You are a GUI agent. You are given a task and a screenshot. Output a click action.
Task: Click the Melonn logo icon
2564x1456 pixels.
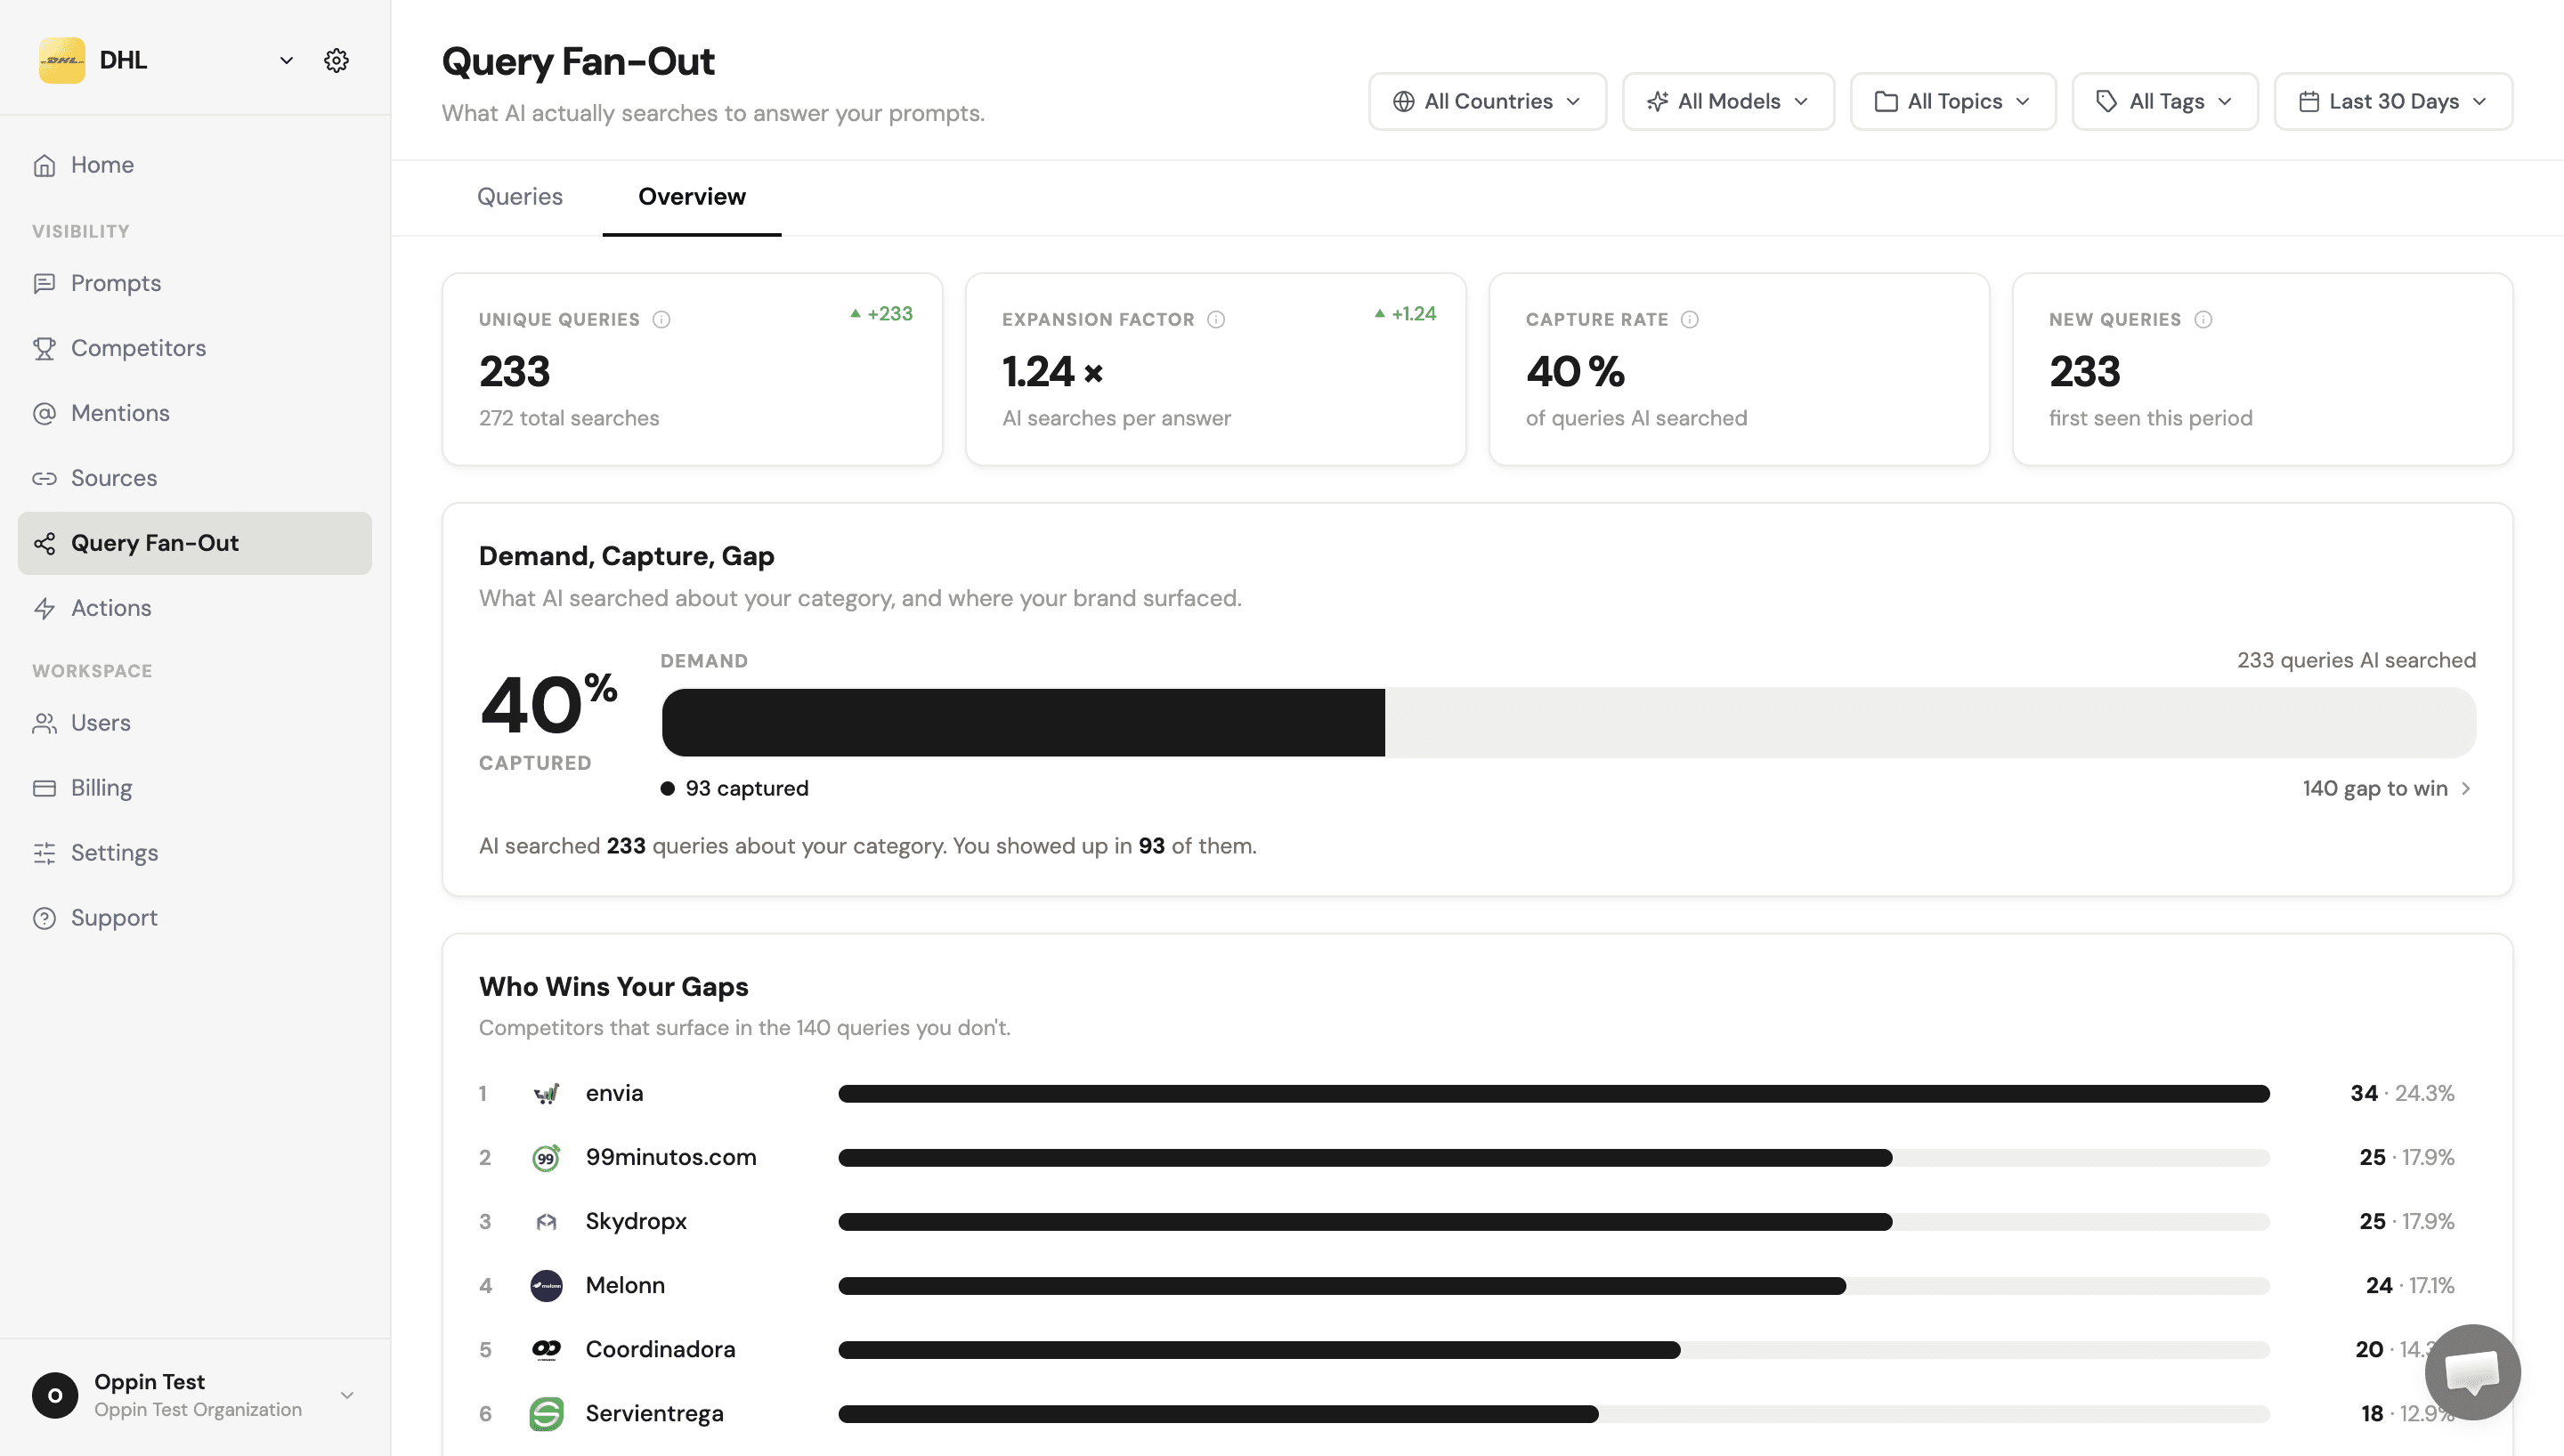(546, 1285)
